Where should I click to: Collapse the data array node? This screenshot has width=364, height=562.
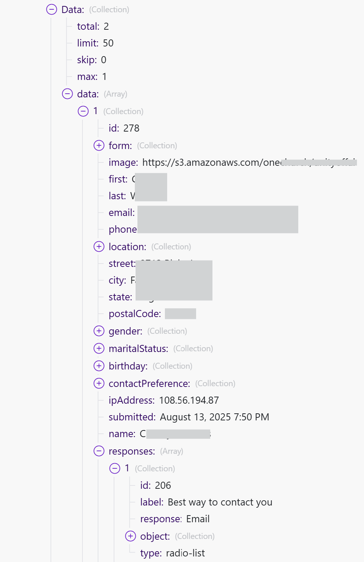click(67, 94)
